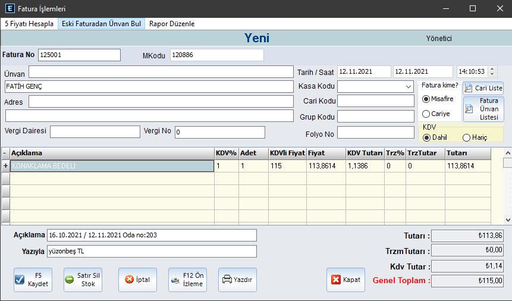The width and height of the screenshot is (512, 301).
Task: Click the invoice grid vertical scrollbar
Action: 507,190
